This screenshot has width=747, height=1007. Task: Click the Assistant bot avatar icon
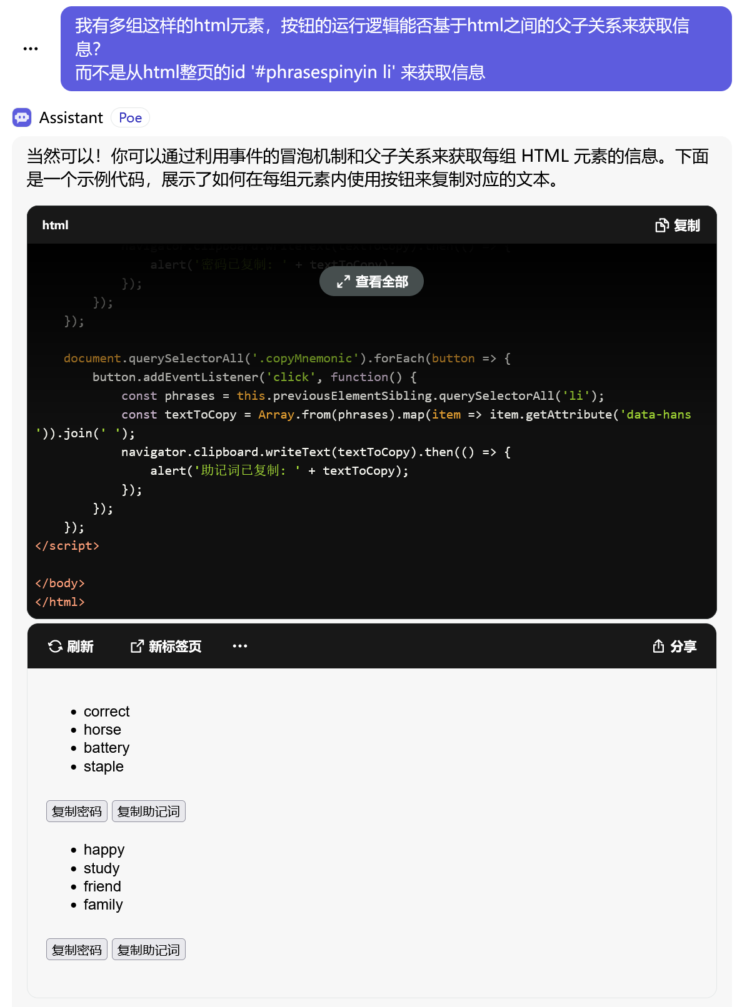point(22,117)
